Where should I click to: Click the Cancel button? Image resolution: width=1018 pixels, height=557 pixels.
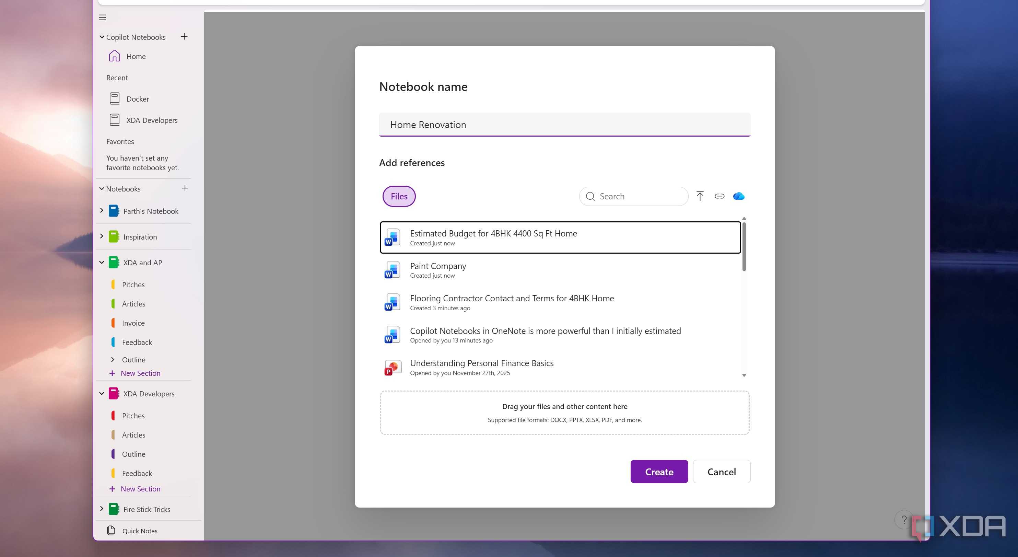(721, 472)
